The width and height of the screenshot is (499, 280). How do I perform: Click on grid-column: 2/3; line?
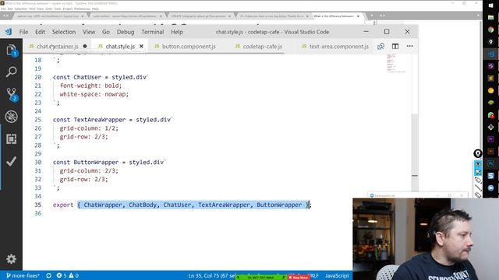89,171
